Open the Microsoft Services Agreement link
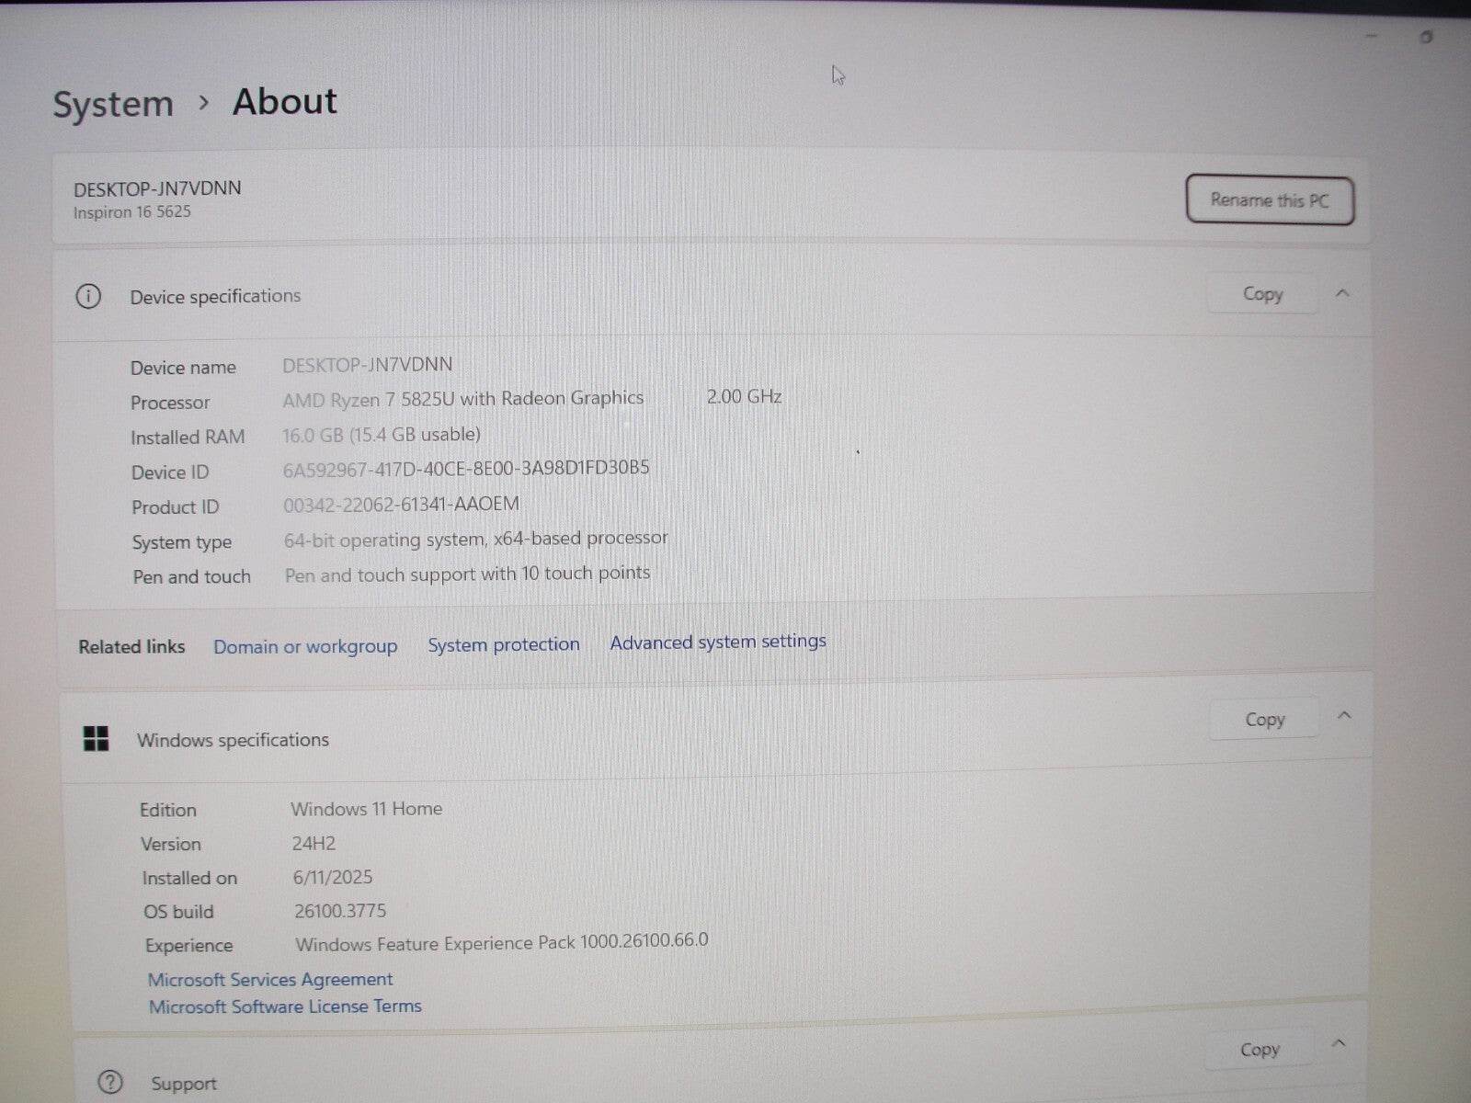Image resolution: width=1471 pixels, height=1103 pixels. 269,979
